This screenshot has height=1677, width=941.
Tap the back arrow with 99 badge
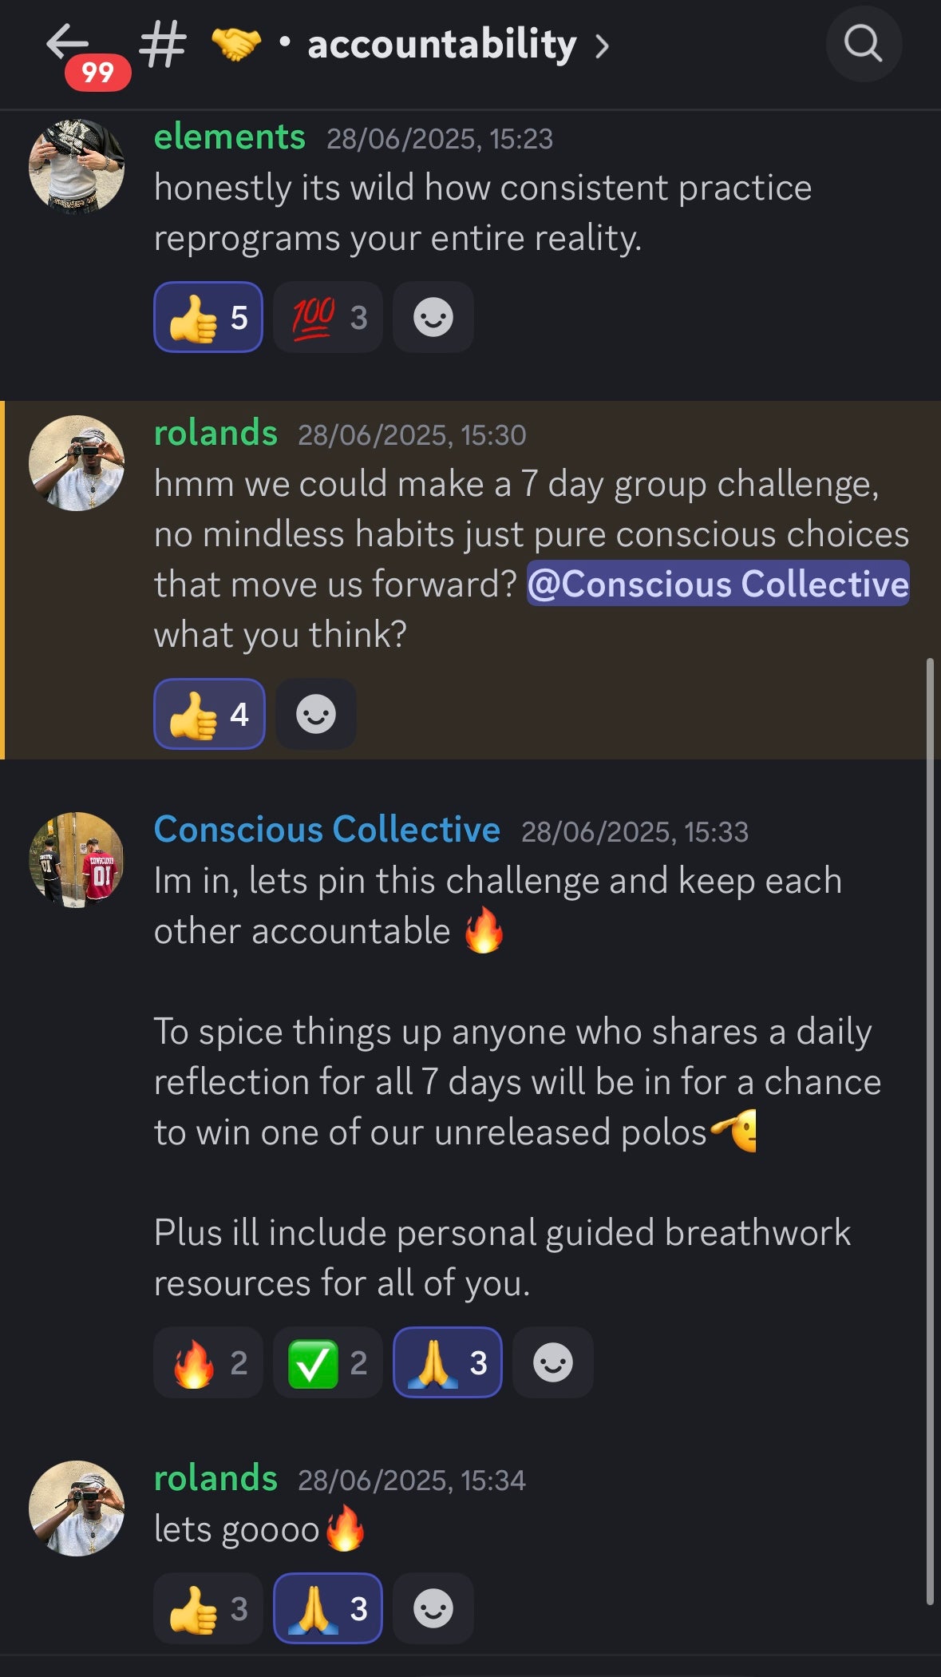[x=69, y=44]
